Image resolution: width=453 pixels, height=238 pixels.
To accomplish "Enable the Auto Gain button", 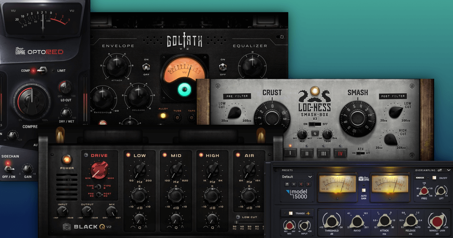I will pos(363,190).
